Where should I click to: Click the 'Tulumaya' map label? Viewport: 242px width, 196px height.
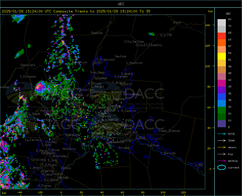101,78
